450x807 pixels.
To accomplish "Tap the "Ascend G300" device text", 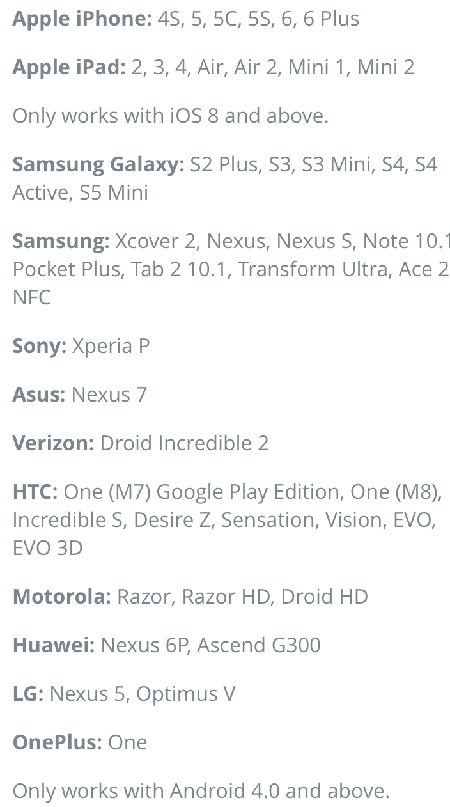I will pos(259,645).
